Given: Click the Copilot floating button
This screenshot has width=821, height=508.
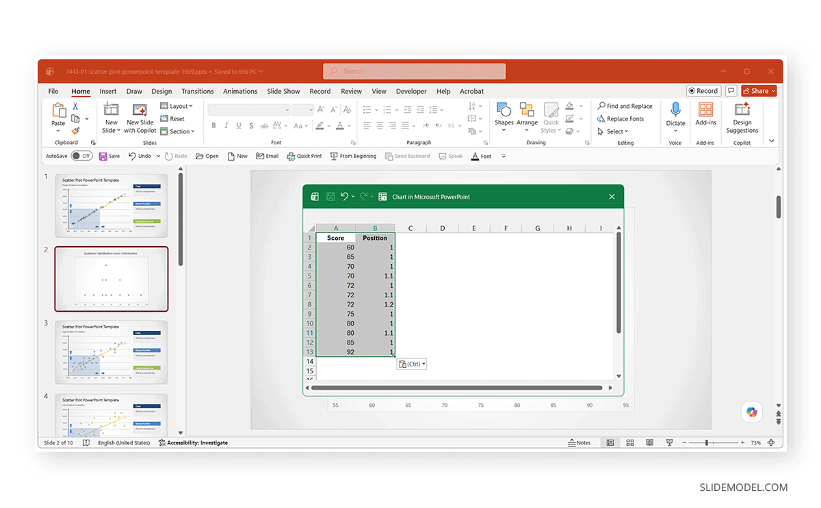Looking at the screenshot, I should pyautogui.click(x=752, y=412).
